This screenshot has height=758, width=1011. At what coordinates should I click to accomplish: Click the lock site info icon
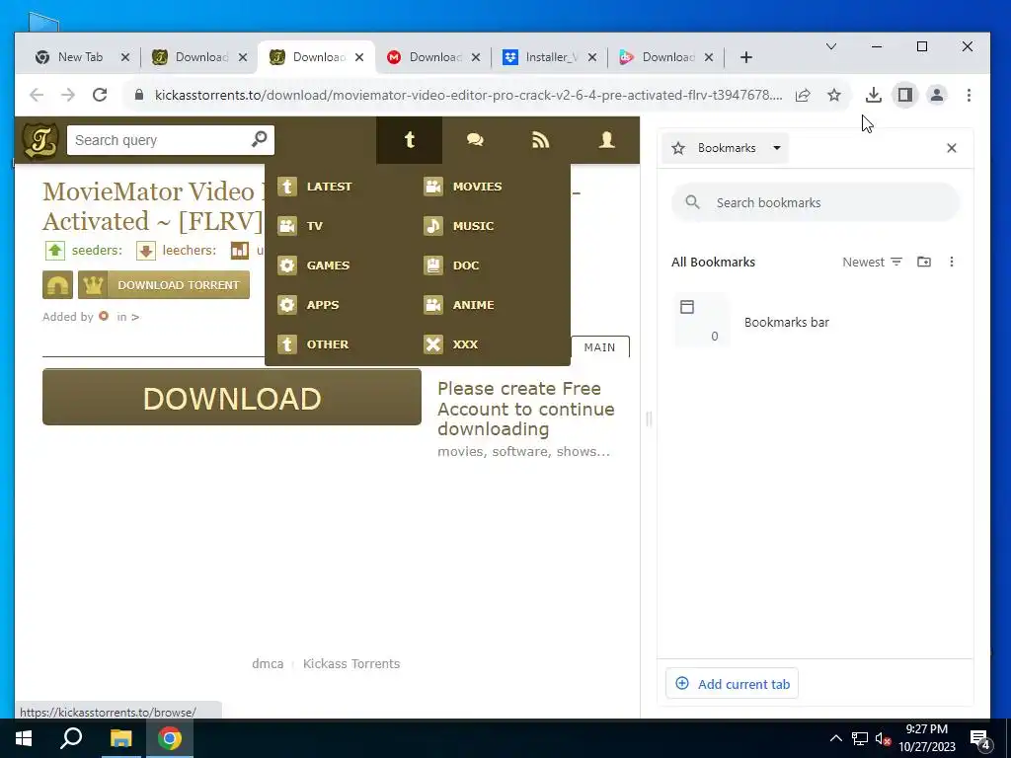138,96
